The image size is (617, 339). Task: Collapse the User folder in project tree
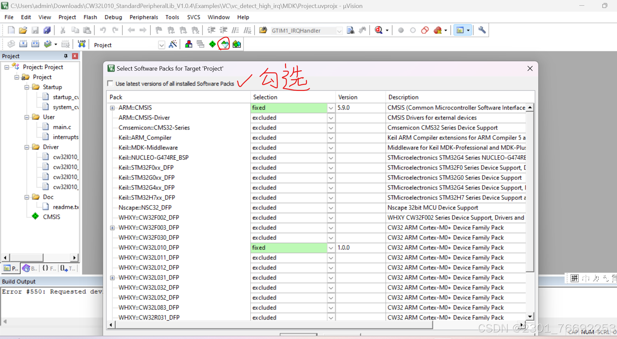coord(27,117)
